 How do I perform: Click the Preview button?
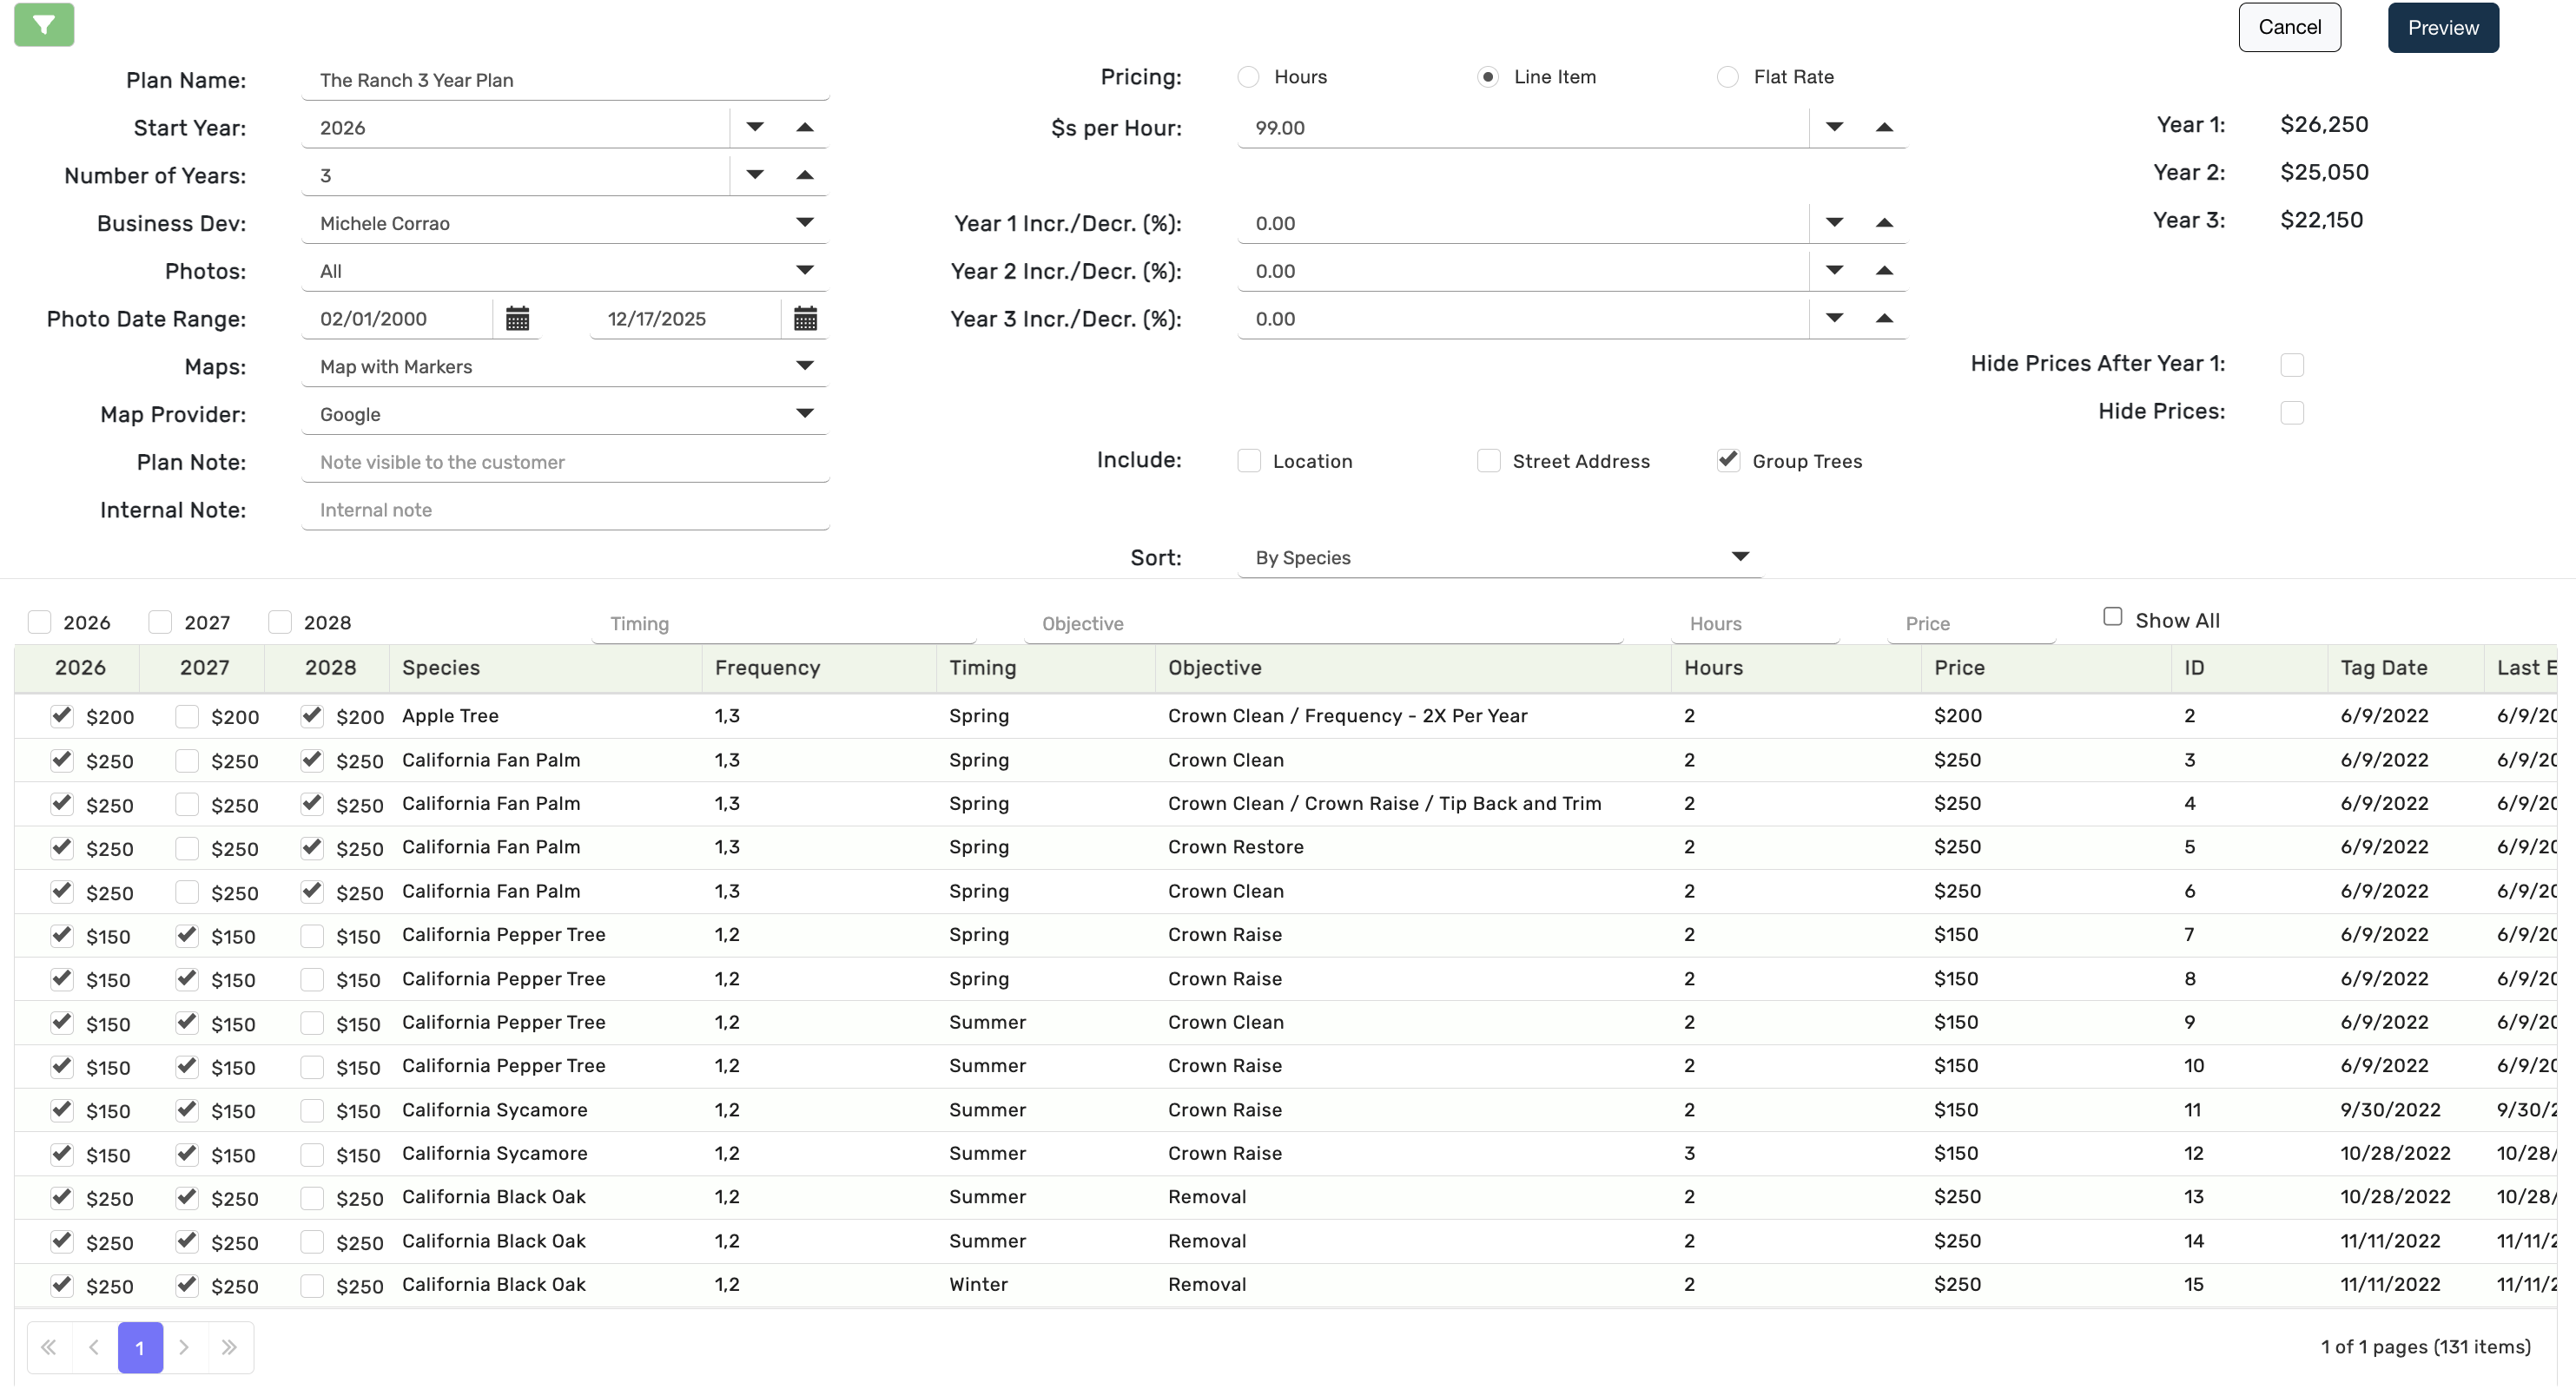tap(2442, 28)
